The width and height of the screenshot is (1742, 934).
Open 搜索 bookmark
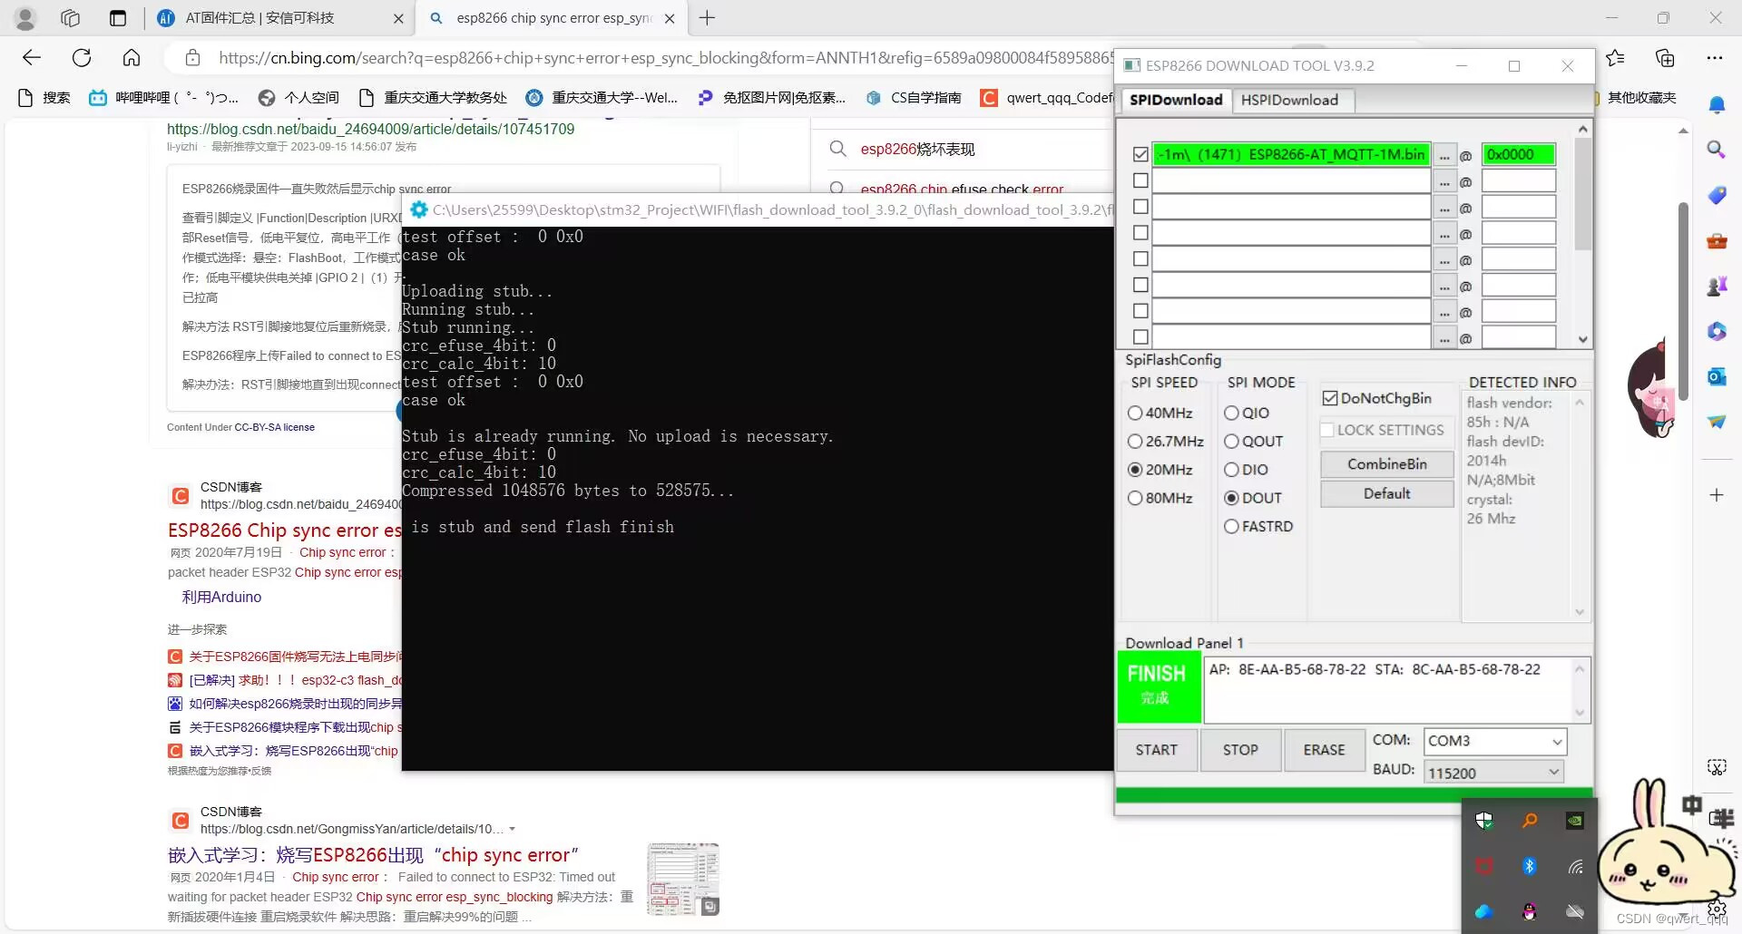pos(44,98)
